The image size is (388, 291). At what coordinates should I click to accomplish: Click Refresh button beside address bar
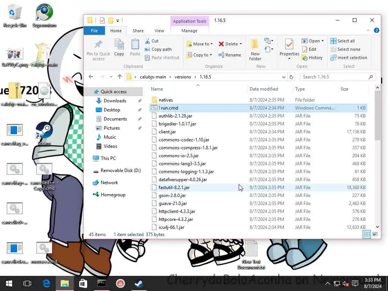tap(291, 77)
